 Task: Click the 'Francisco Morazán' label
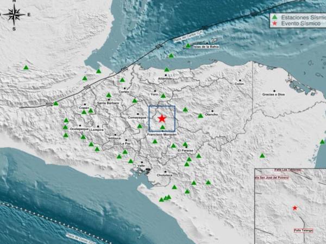coord(162,134)
